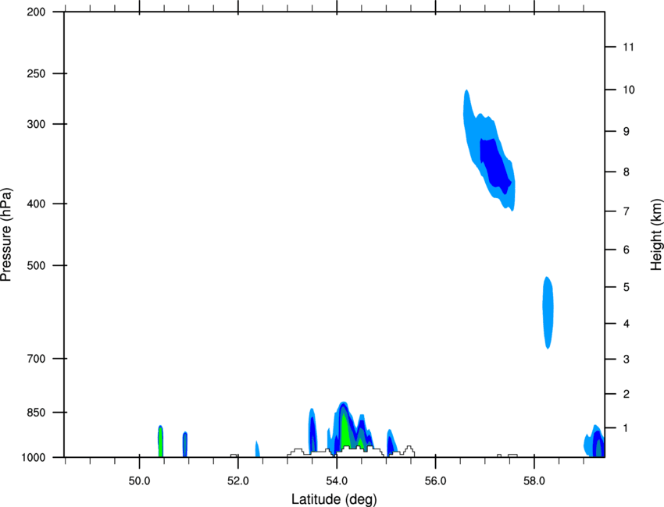Select the 7 km height label

(626, 211)
